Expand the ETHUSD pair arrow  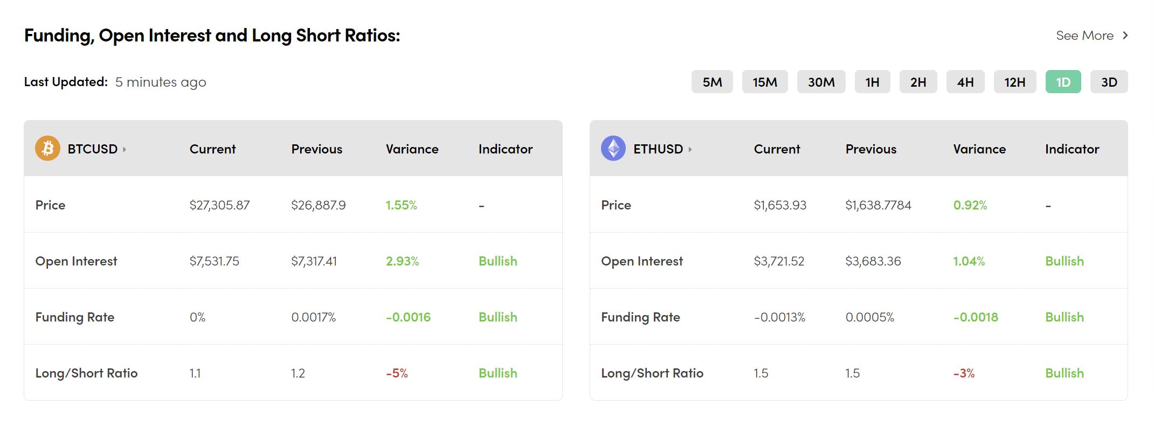click(690, 149)
